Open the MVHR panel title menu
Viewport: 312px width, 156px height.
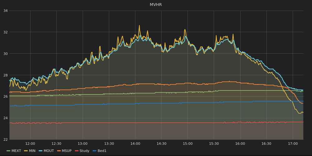point(156,5)
